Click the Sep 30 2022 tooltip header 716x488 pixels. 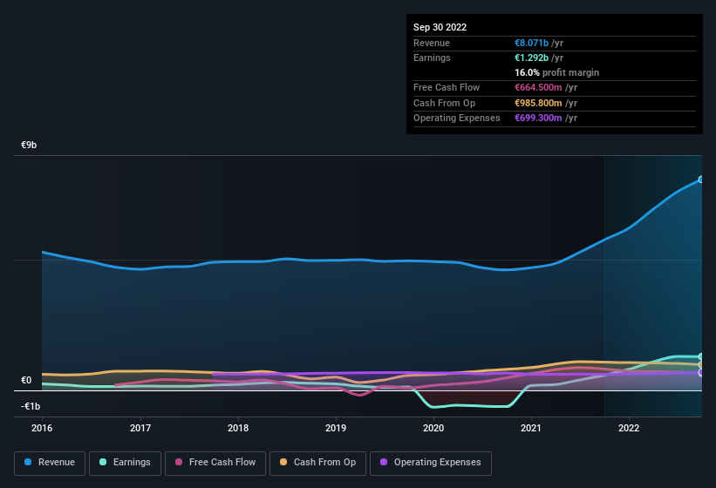pos(440,27)
